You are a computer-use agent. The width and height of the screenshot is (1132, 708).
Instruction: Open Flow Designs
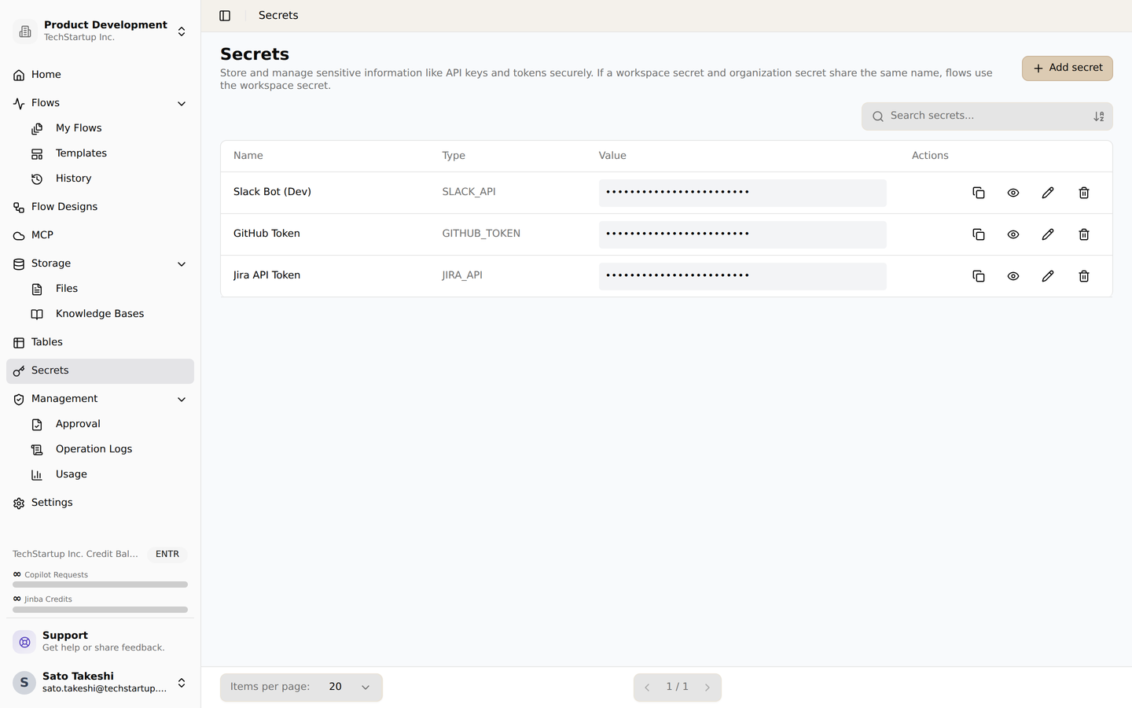100,207
